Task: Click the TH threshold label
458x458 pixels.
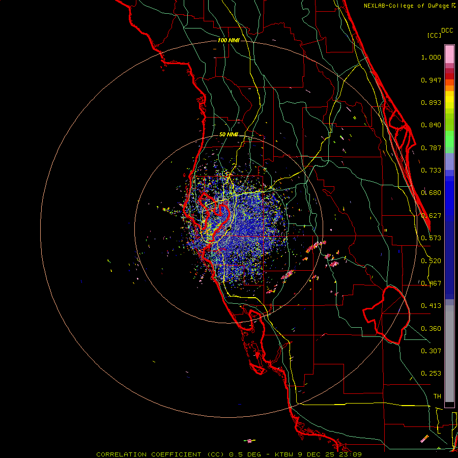Action: [437, 396]
